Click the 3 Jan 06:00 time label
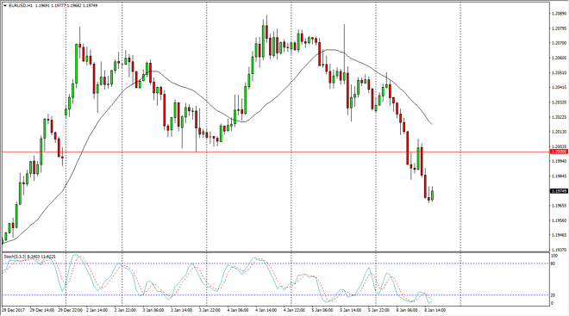 point(153,310)
